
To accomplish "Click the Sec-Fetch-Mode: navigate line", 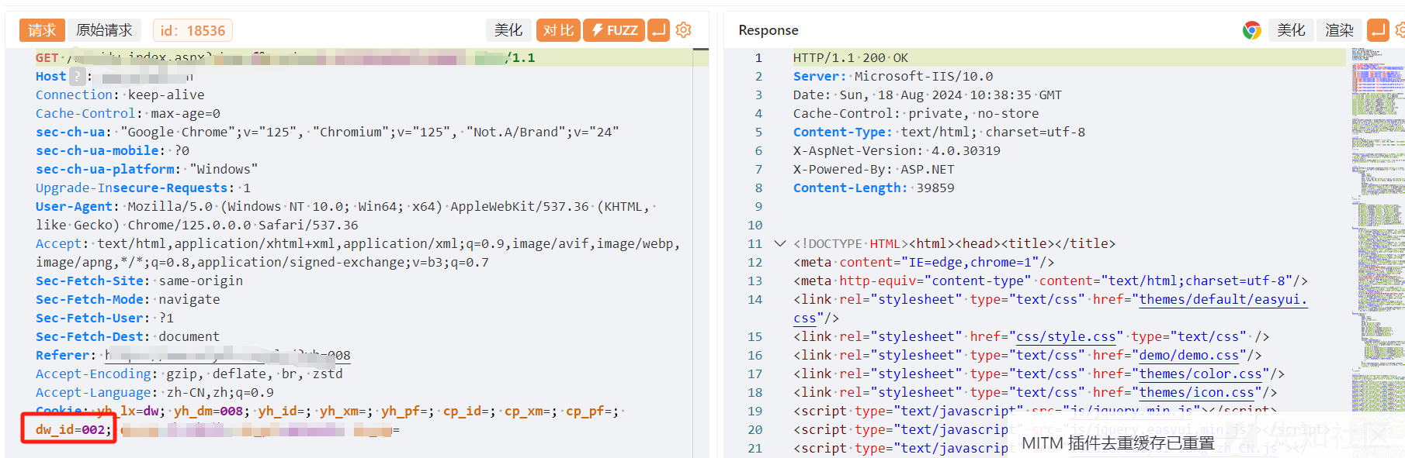I will (x=128, y=299).
